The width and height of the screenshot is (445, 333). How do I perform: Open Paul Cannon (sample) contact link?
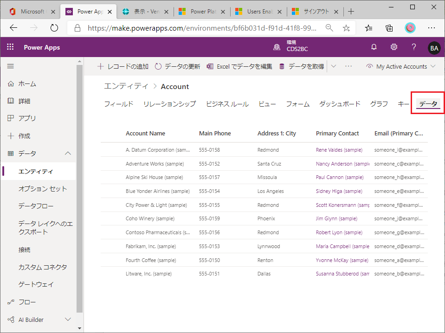[340, 177]
